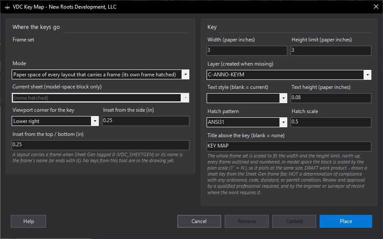The image size is (383, 239).
Task: Click the 'Where the keys go' heading
Action: pos(36,27)
